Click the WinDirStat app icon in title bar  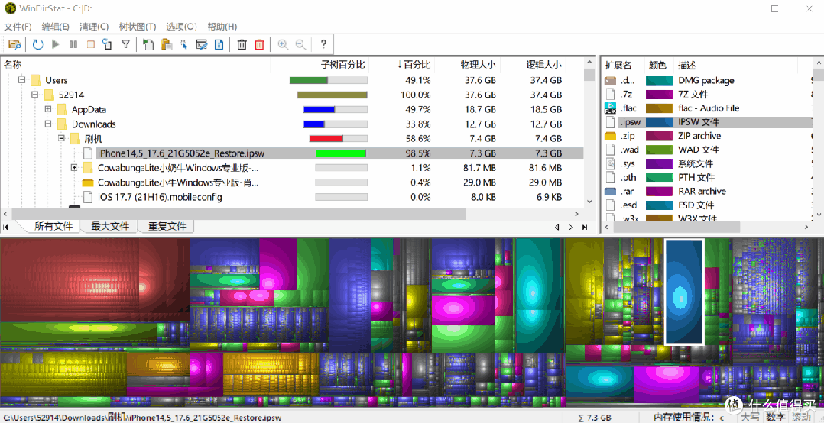point(9,9)
